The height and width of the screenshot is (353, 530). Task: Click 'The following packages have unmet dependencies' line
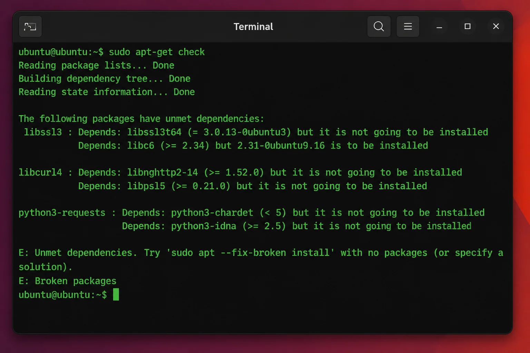point(141,119)
